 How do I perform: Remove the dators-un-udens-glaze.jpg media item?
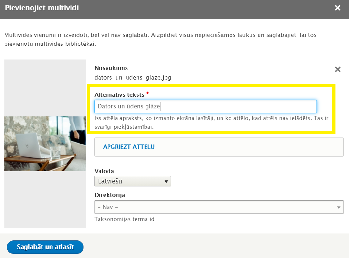338,69
